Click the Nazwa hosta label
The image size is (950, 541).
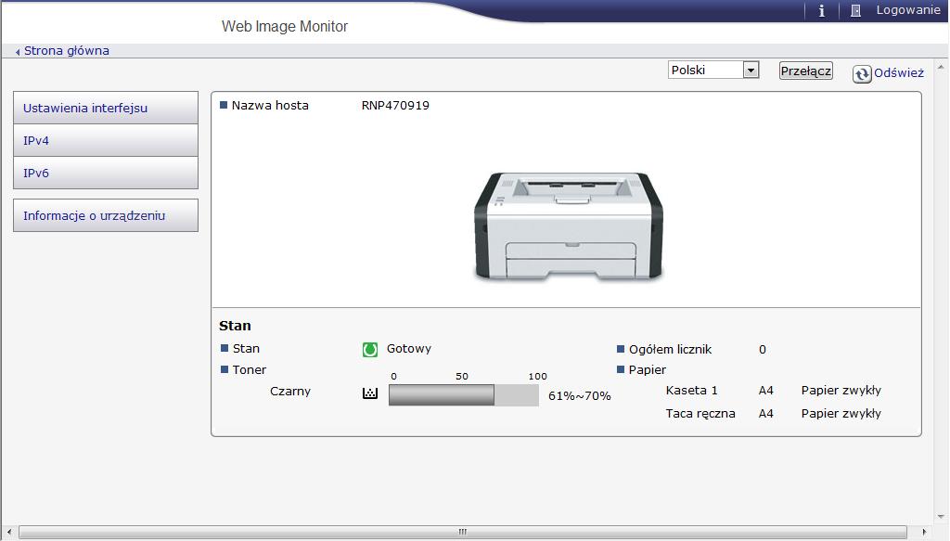tap(270, 106)
